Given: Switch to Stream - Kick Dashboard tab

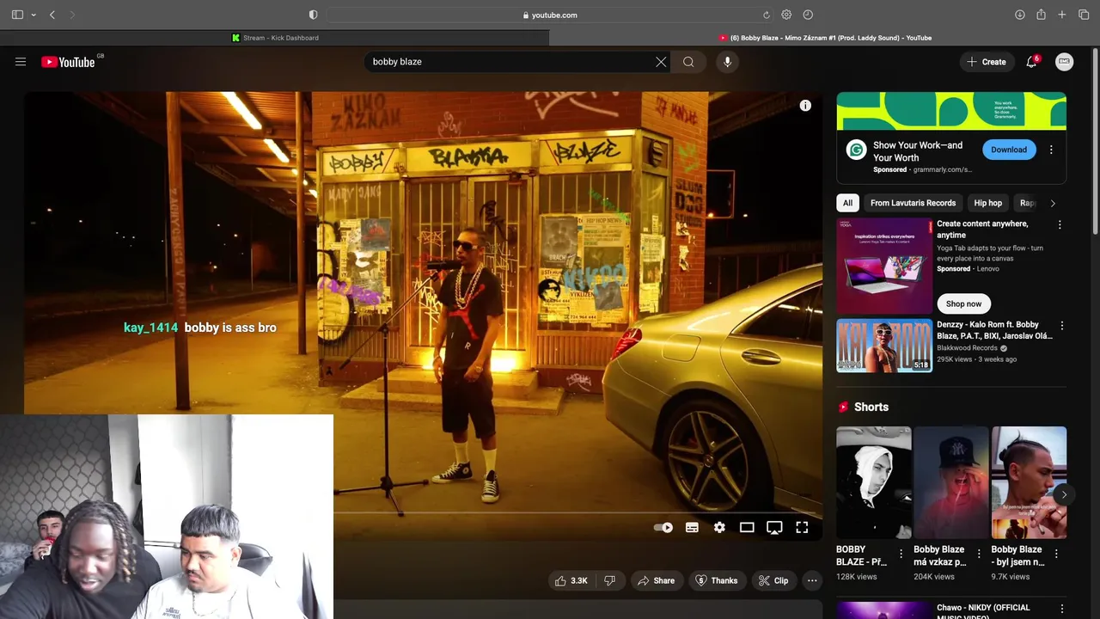Looking at the screenshot, I should coord(275,38).
